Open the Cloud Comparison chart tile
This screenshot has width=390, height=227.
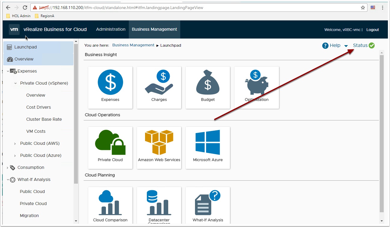coord(110,205)
